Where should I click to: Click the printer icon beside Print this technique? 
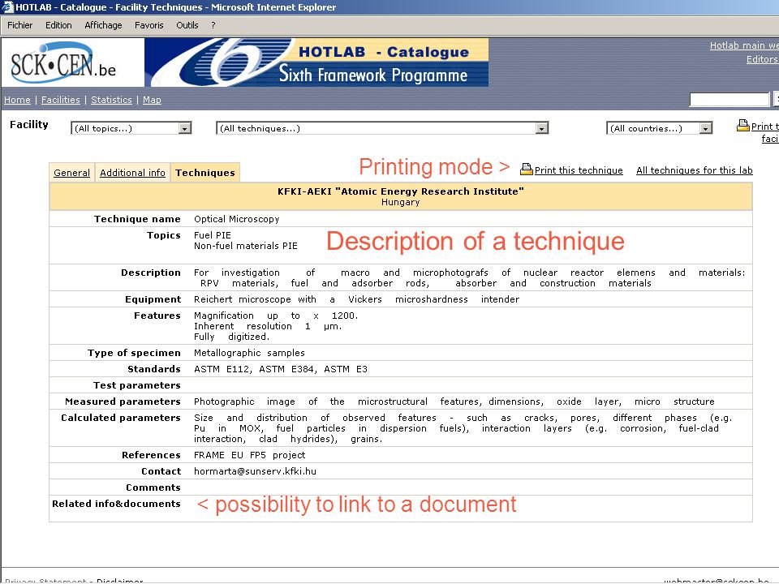pyautogui.click(x=526, y=170)
